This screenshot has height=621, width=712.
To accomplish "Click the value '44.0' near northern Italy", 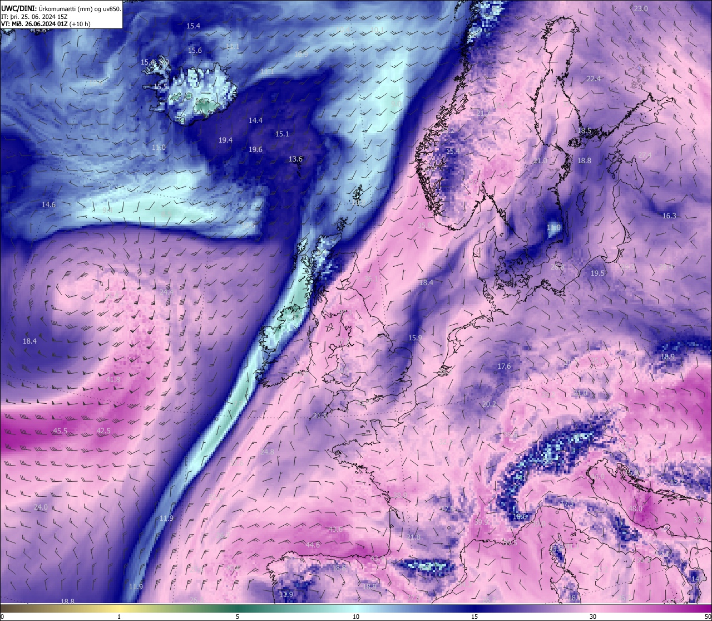I will [x=598, y=477].
